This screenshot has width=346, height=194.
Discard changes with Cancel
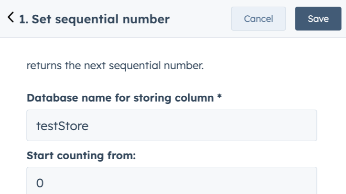(258, 19)
